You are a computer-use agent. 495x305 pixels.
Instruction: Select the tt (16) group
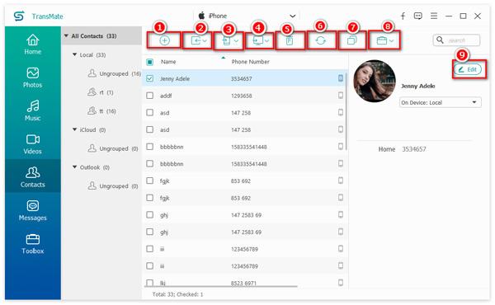(x=101, y=110)
